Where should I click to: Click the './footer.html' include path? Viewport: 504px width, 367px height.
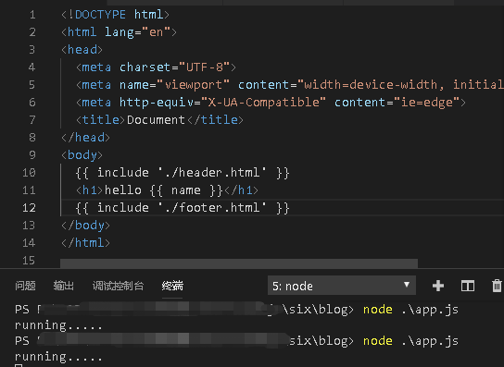212,208
